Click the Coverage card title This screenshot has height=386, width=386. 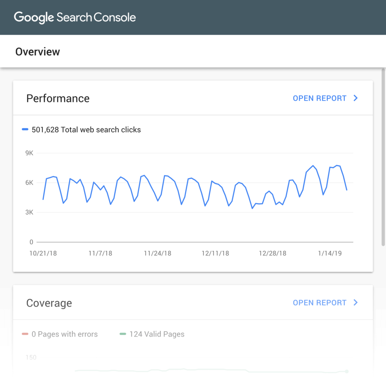tap(49, 303)
